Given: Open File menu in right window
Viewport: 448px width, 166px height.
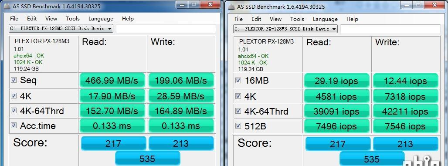Looking at the screenshot, I should 238,19.
